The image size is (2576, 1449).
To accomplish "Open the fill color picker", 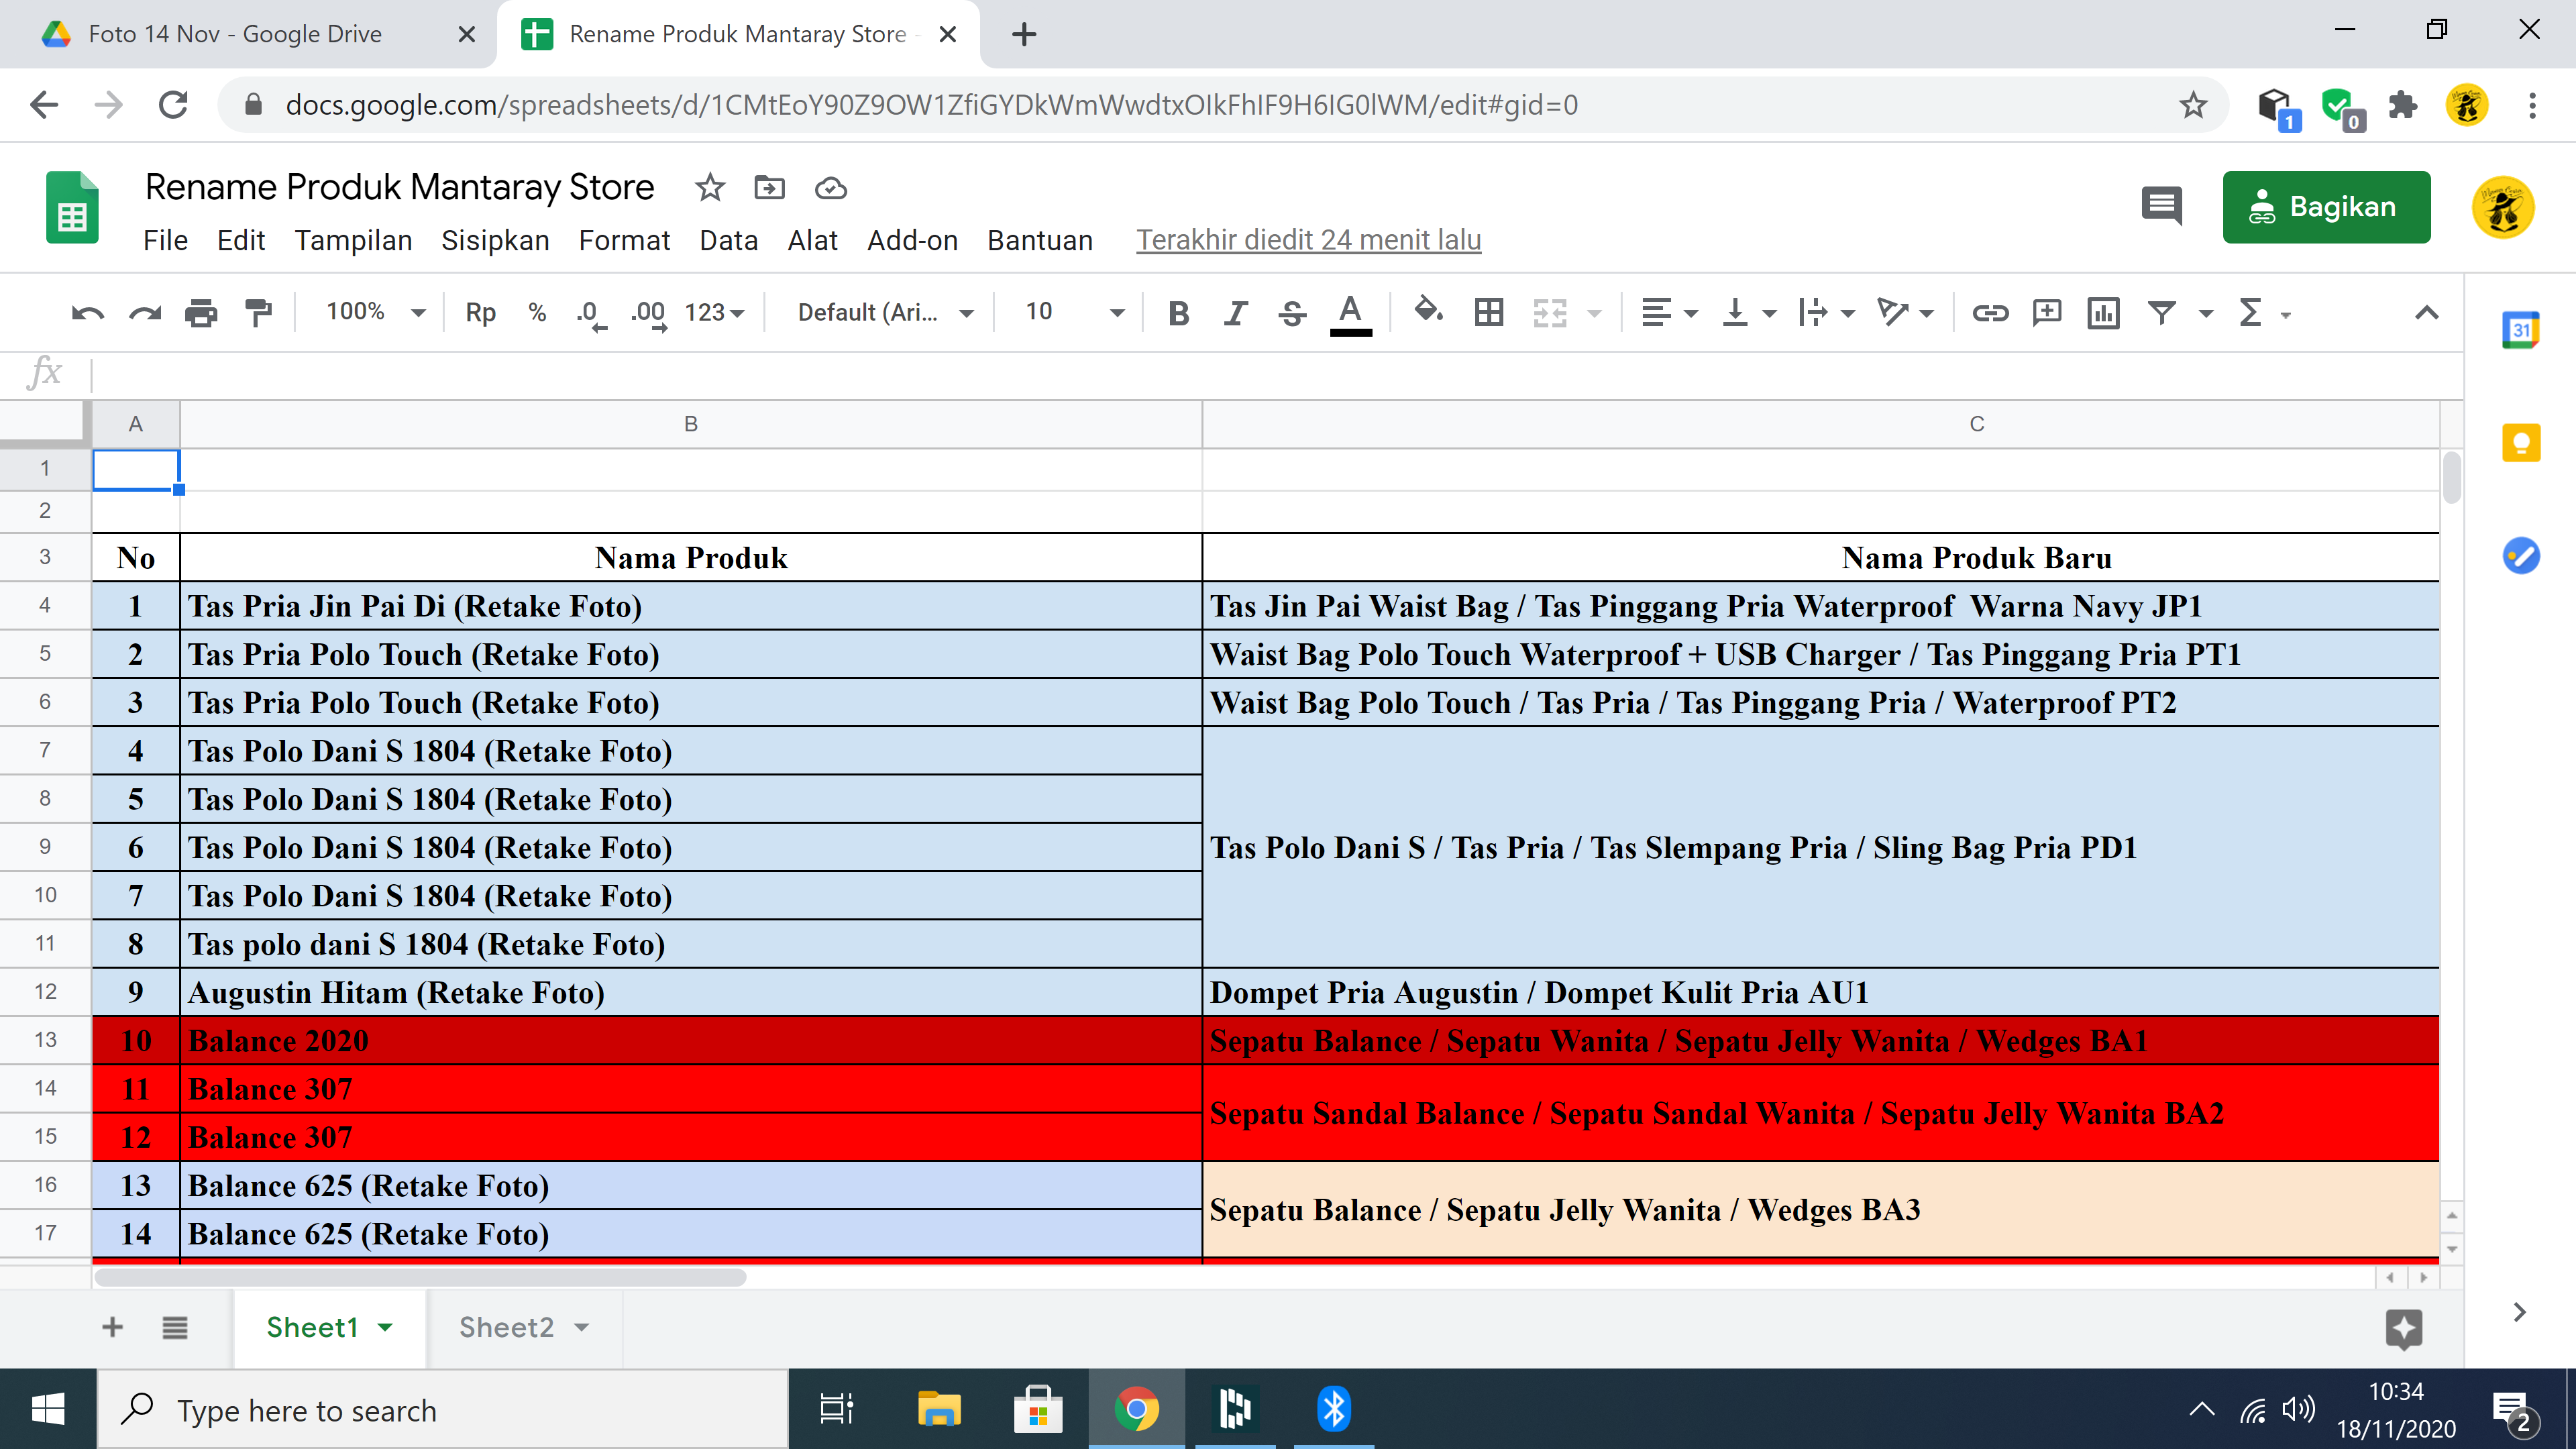I will tap(1428, 313).
